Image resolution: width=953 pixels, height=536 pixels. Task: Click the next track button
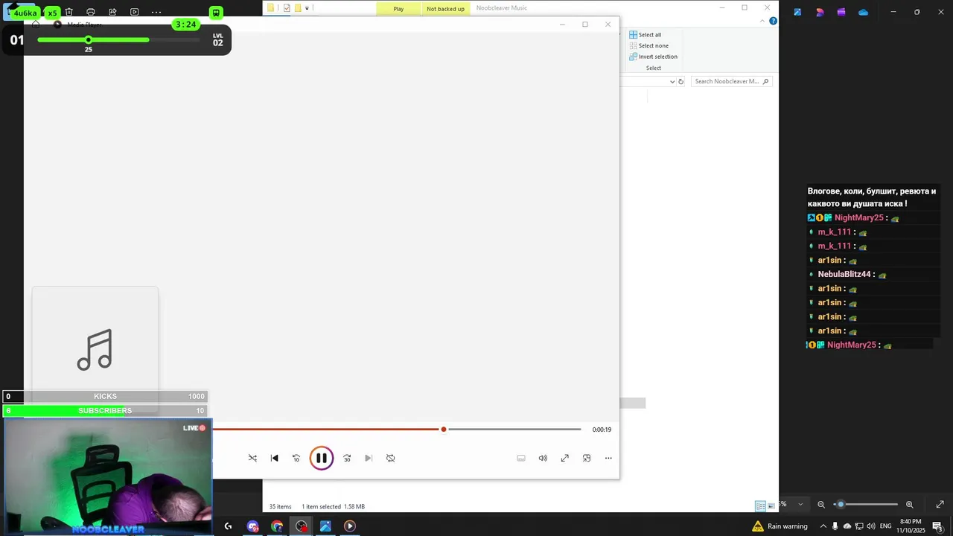(x=369, y=458)
